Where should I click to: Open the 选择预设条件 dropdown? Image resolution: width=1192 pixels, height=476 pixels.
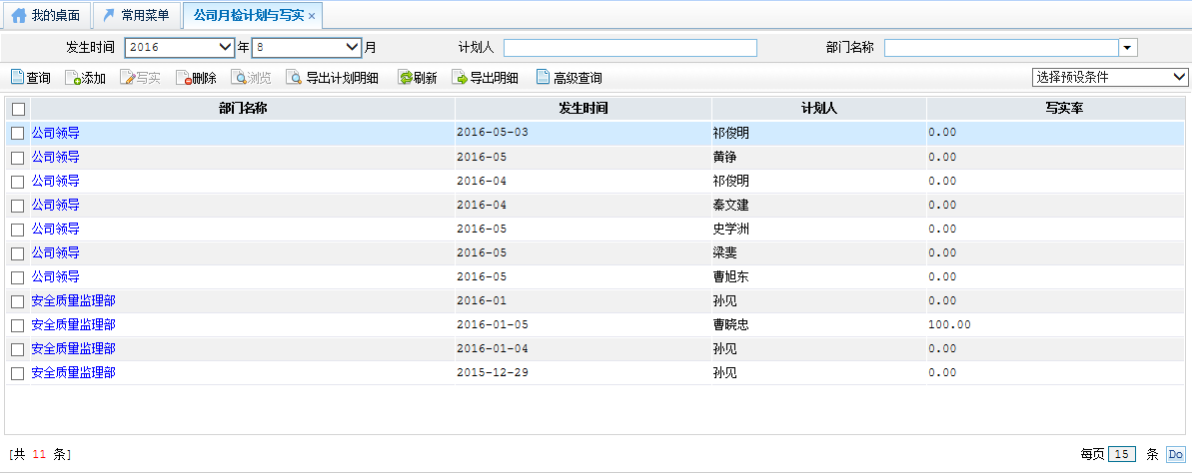point(1109,78)
